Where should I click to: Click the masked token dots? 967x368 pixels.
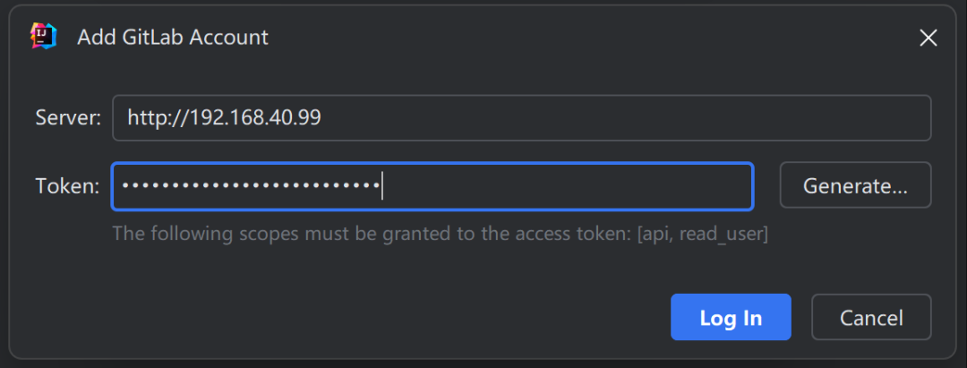click(x=251, y=185)
